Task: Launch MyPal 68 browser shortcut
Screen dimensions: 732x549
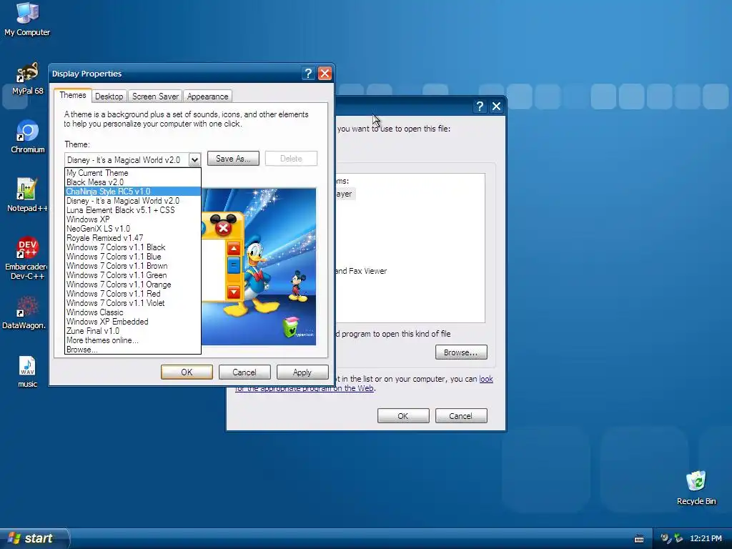Action: [27, 78]
